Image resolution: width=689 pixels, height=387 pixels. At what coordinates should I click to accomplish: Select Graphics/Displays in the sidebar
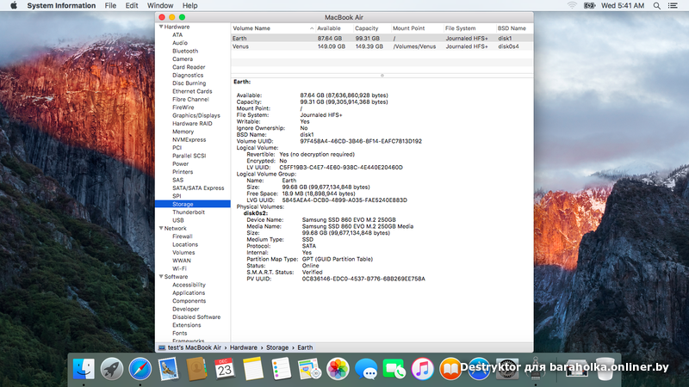[196, 115]
